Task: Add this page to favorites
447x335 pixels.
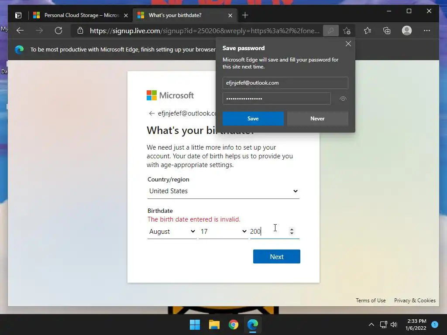Action: [x=347, y=31]
